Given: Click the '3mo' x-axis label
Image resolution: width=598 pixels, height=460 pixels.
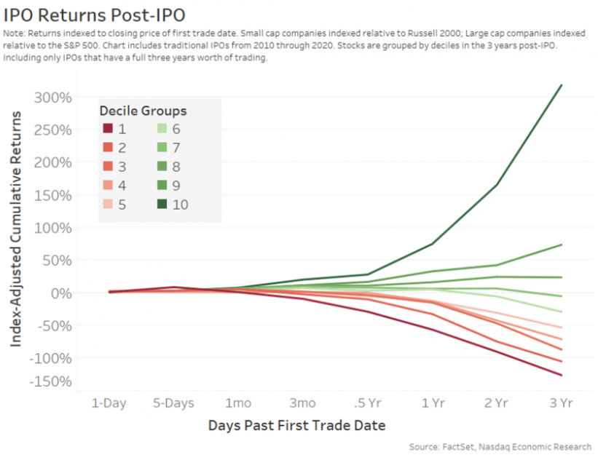Looking at the screenshot, I should point(302,402).
